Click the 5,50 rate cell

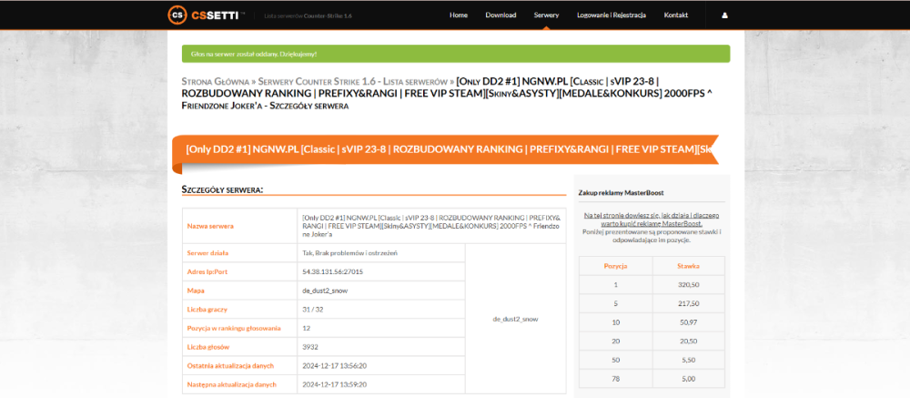688,360
